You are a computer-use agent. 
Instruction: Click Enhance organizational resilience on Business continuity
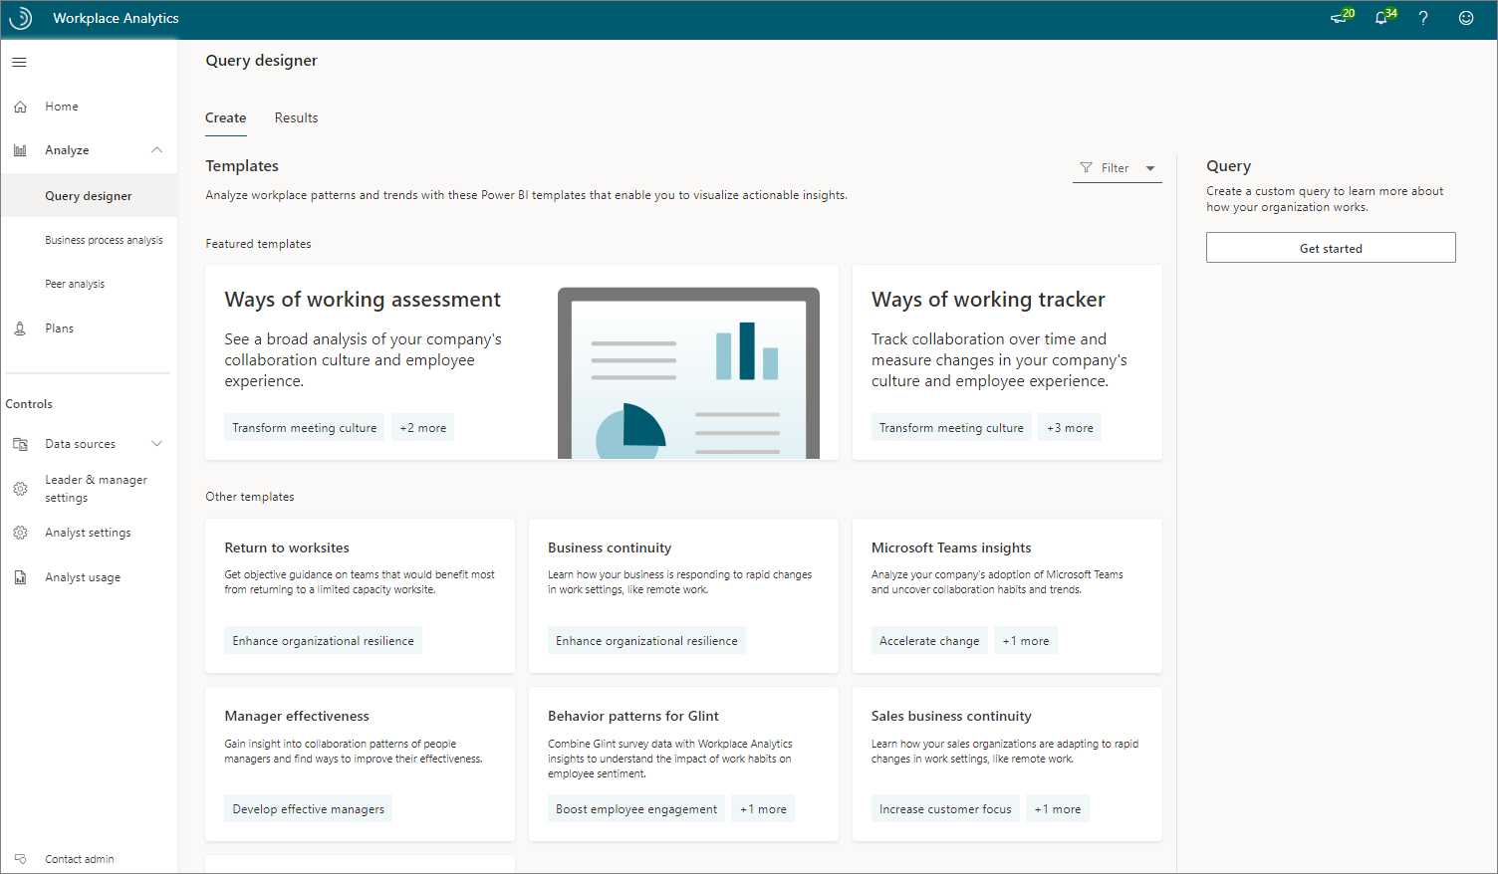click(x=646, y=641)
